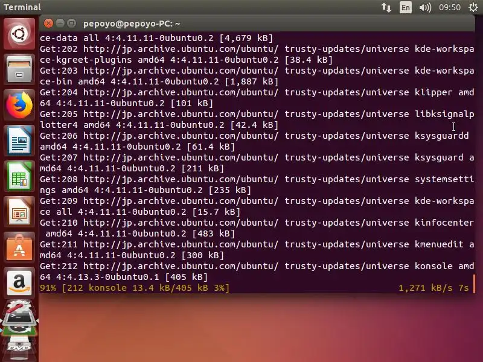Click the terminal window title pepoyo@pepoyo-PC

(x=132, y=24)
